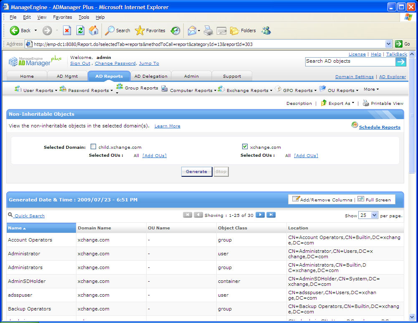Click Add OUs for child.xchange.com
The image size is (418, 323).
pos(155,155)
